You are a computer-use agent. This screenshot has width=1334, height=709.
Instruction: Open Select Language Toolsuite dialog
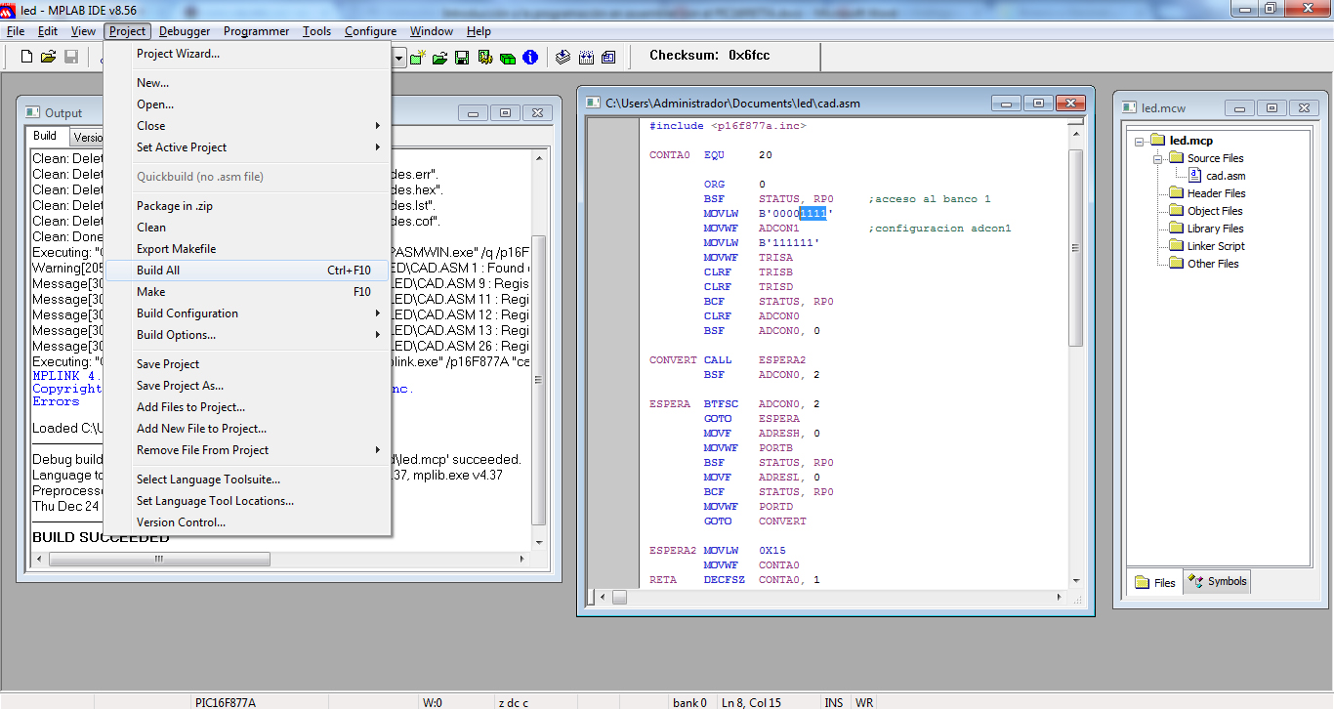coord(248,480)
